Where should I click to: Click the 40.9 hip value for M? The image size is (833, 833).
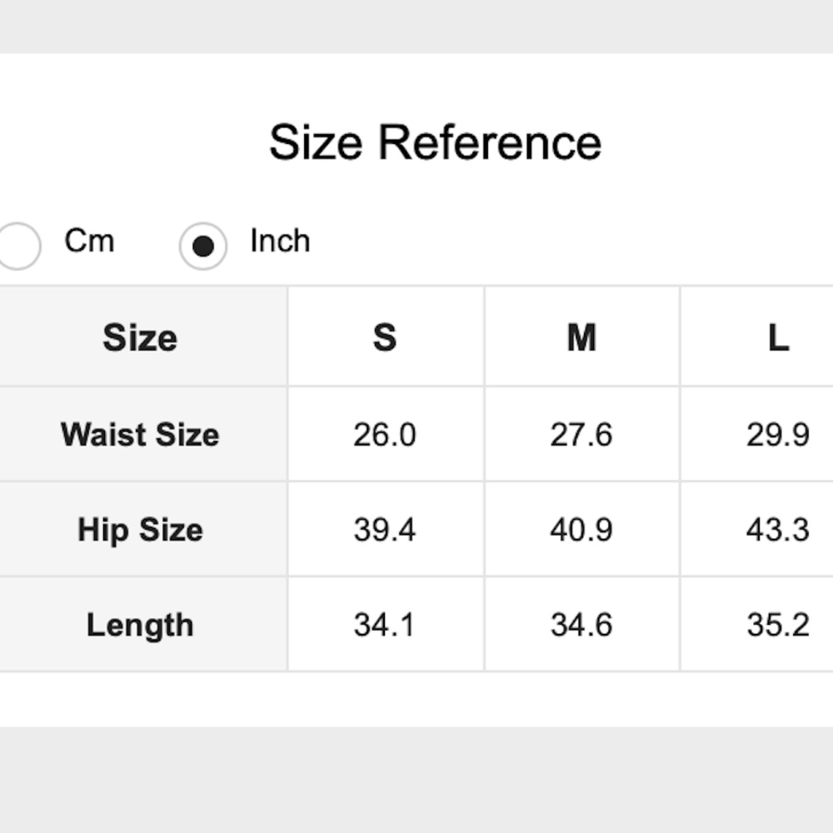pos(581,530)
